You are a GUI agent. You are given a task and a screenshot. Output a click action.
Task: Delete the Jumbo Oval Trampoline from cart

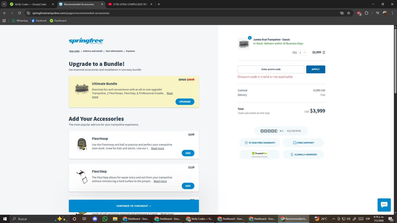[324, 52]
